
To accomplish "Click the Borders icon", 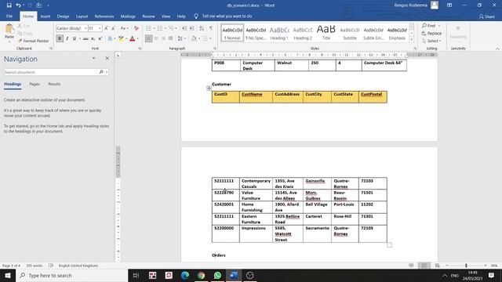I will coord(205,38).
